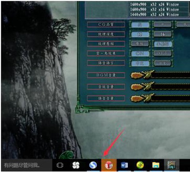Turn cloud and bird effect ON
The height and width of the screenshot is (172, 190).
(x=140, y=53)
